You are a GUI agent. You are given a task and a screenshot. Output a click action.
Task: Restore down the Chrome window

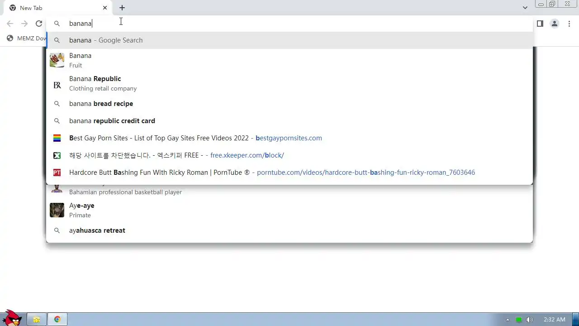tap(552, 4)
